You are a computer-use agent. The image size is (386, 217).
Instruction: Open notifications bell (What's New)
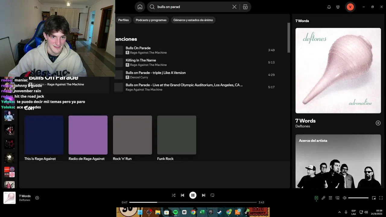point(329,7)
